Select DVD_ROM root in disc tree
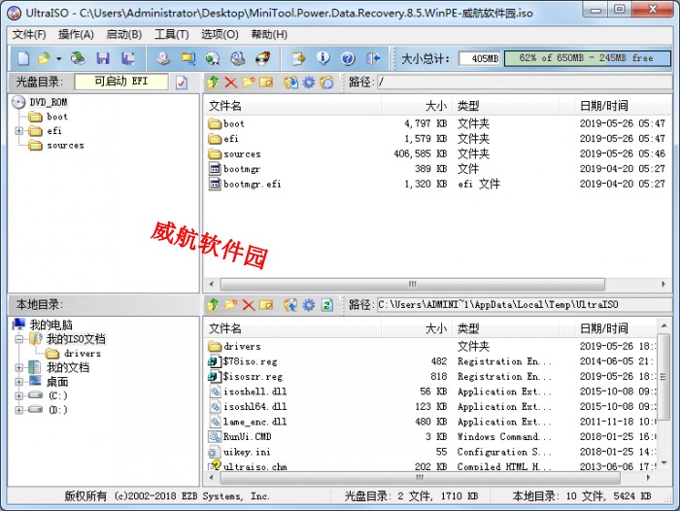The image size is (680, 511). click(x=49, y=102)
